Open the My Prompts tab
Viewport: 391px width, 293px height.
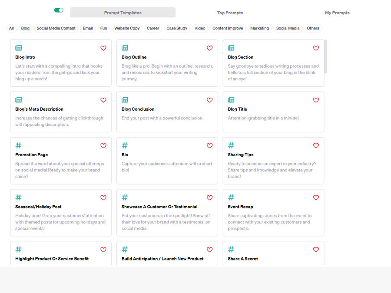point(337,13)
